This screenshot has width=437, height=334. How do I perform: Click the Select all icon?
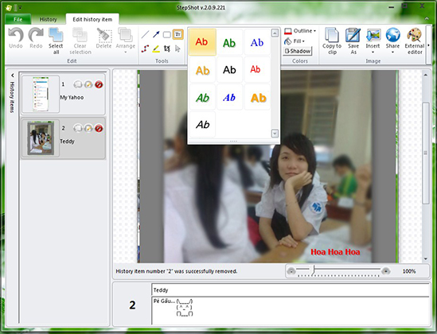(56, 34)
